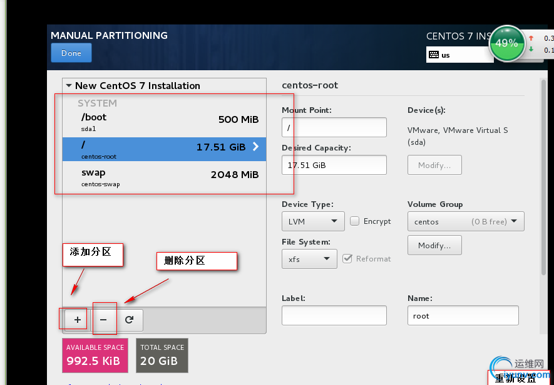Click the right-side vertical scrollbar
The image size is (554, 385).
(x=543, y=177)
